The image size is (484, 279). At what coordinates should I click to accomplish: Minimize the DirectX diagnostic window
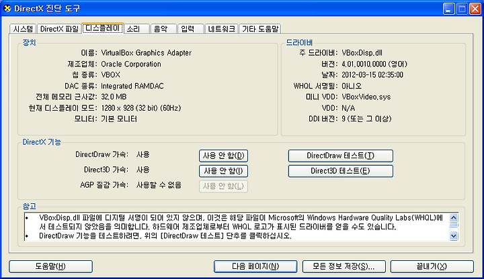click(448, 9)
